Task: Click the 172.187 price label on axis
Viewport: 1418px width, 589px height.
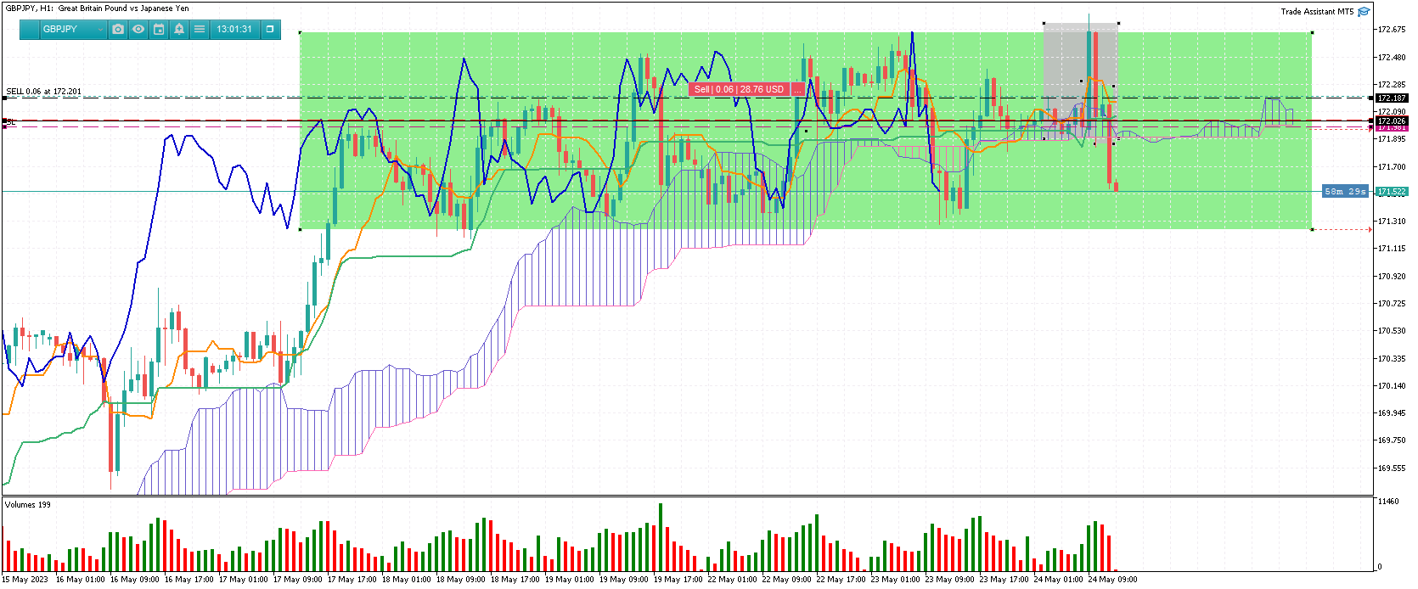Action: tap(1392, 98)
